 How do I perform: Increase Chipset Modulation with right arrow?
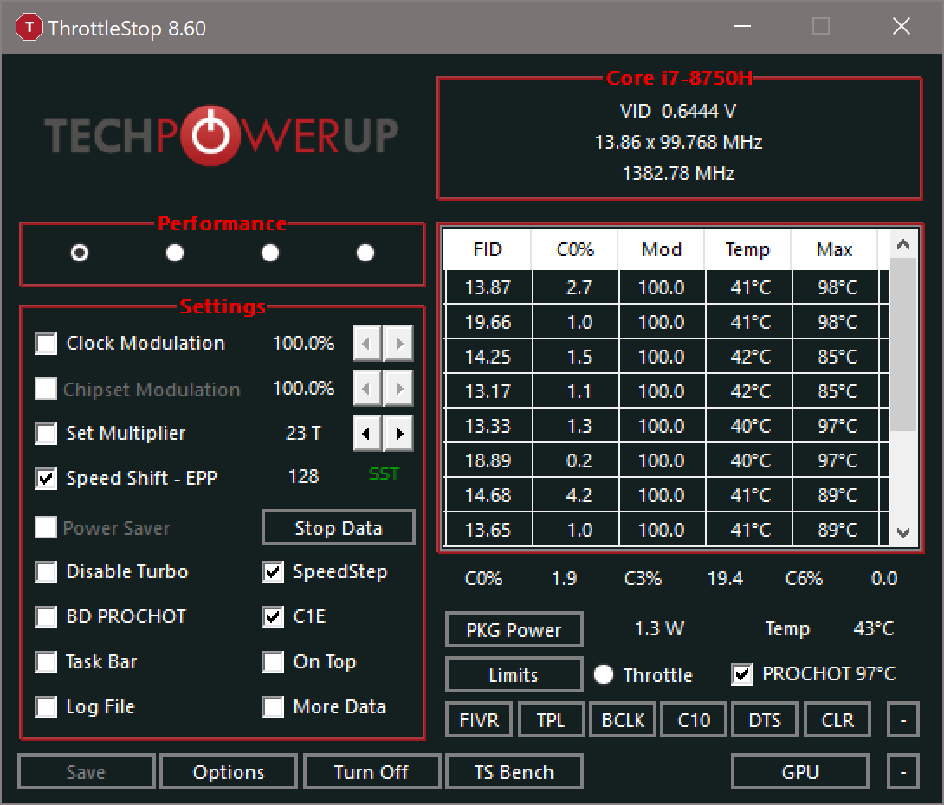pyautogui.click(x=398, y=389)
